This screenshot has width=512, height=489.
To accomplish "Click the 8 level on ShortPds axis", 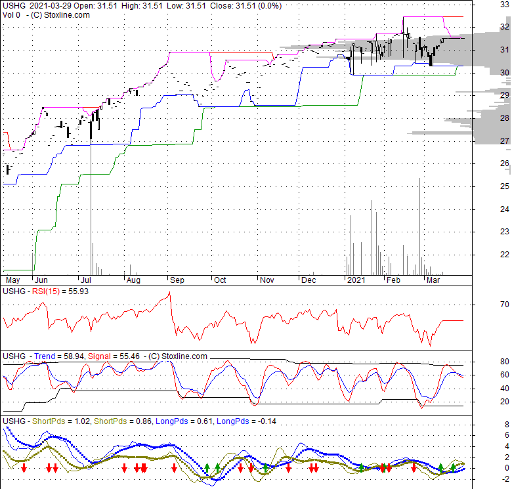I will pyautogui.click(x=507, y=425).
